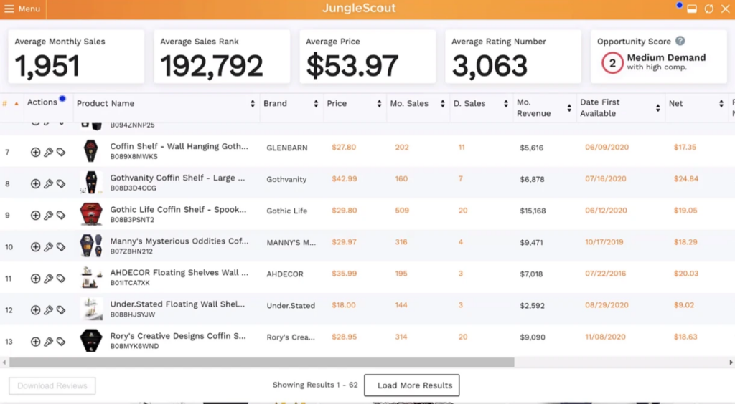
Task: Sort by Net column arrows
Action: click(x=721, y=104)
